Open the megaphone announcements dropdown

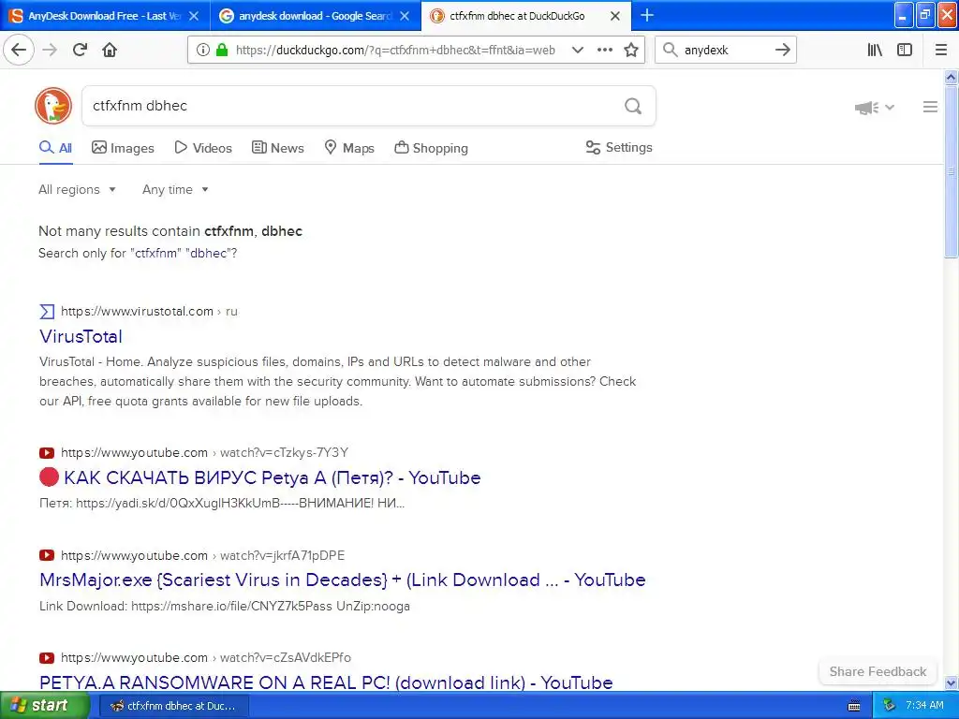pos(875,108)
